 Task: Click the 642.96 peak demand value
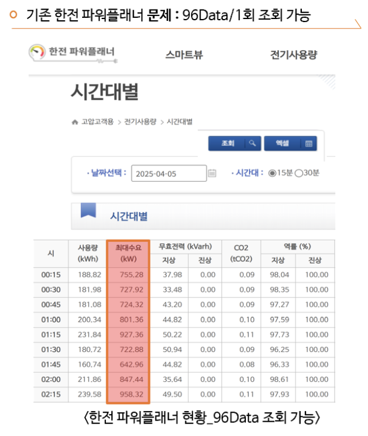132,365
